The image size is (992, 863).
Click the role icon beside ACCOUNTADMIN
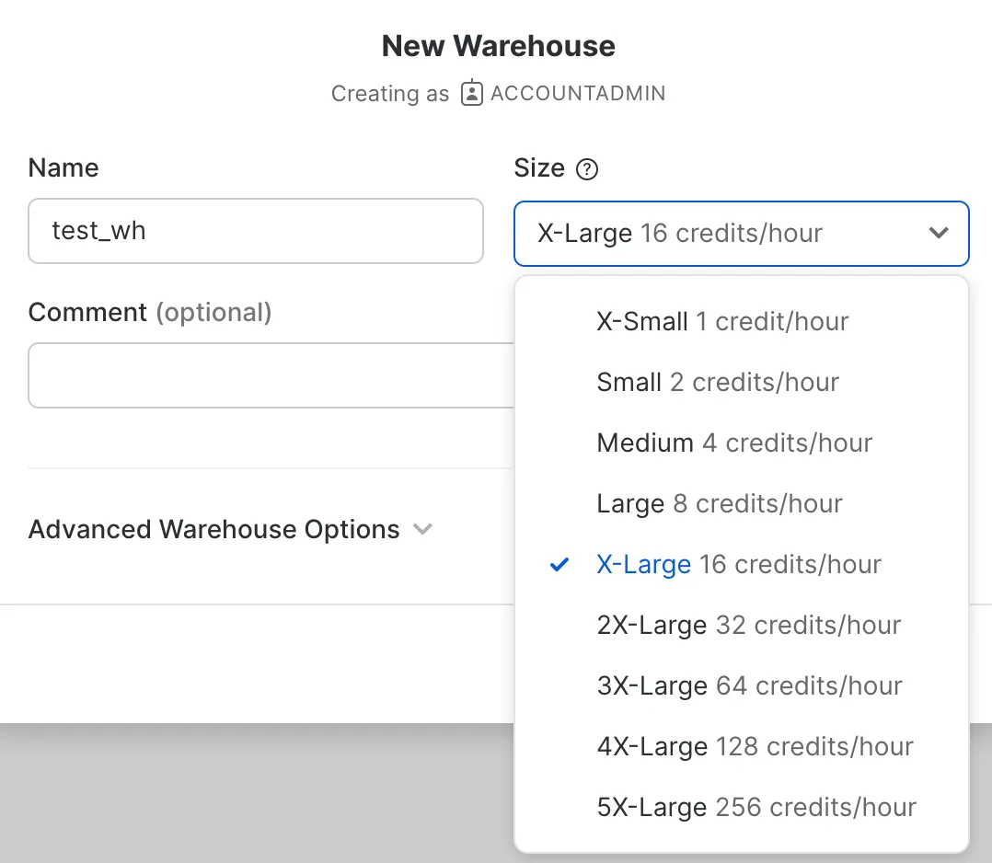click(471, 93)
